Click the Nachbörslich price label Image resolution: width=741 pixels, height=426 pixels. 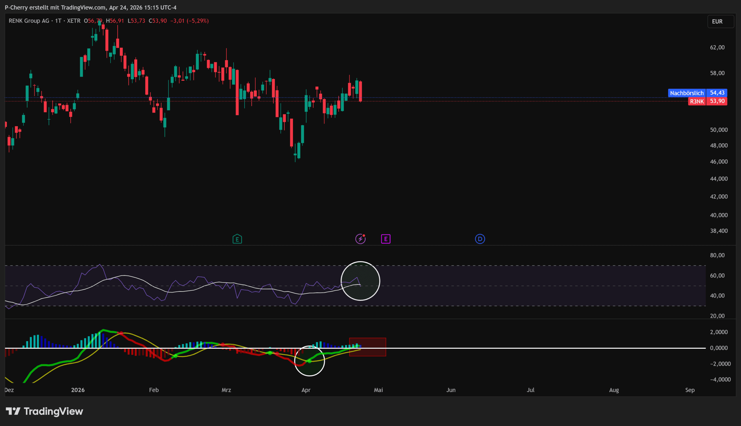687,93
